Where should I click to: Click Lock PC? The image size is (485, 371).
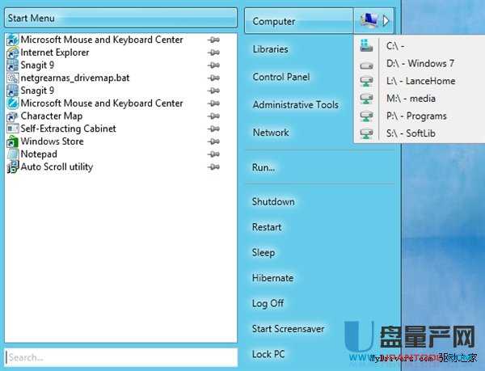pos(268,354)
